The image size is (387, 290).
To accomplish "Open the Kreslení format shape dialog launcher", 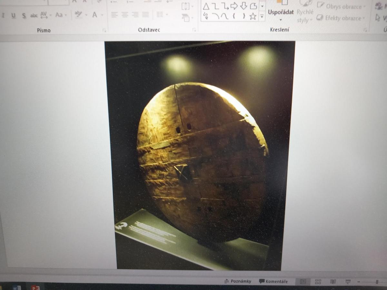I will (365, 30).
